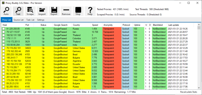Stop the running proxy test

coord(78,11)
